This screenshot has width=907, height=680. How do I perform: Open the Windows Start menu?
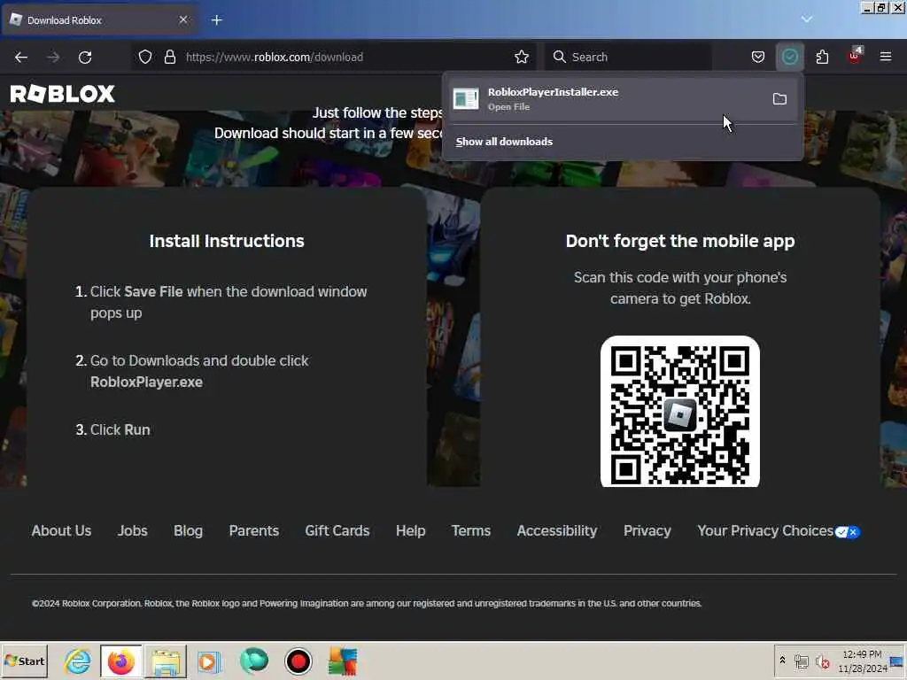click(24, 661)
